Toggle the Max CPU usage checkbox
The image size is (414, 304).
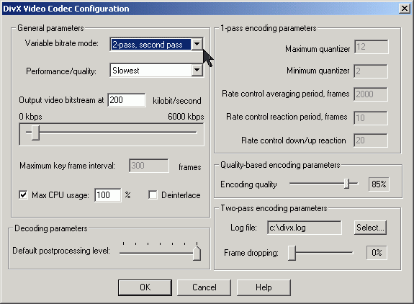coord(23,195)
